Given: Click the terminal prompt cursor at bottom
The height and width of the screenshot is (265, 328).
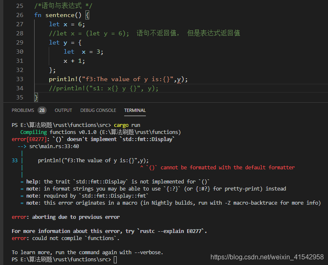Looking at the screenshot, I should click(x=115, y=260).
